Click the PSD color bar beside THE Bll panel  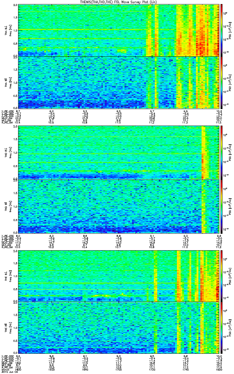(222, 328)
